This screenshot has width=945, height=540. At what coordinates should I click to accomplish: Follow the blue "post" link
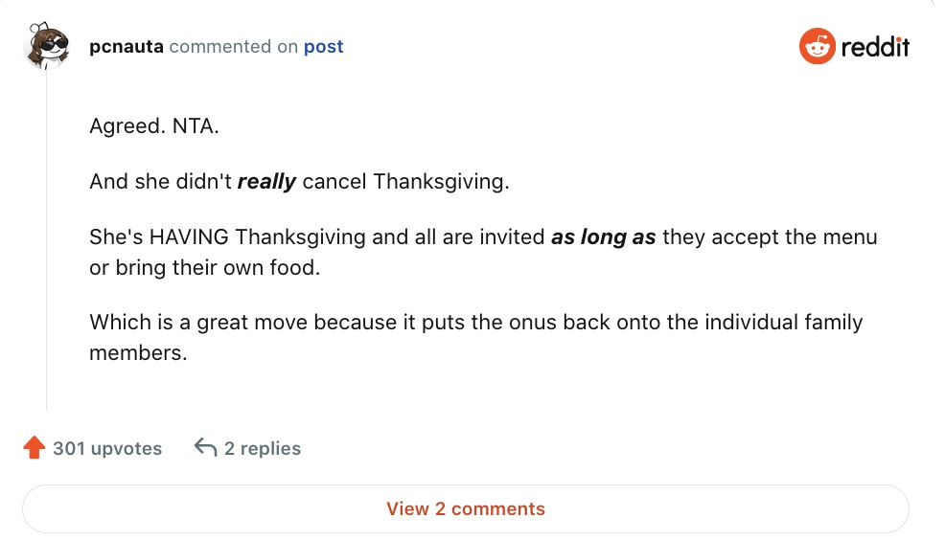click(323, 47)
